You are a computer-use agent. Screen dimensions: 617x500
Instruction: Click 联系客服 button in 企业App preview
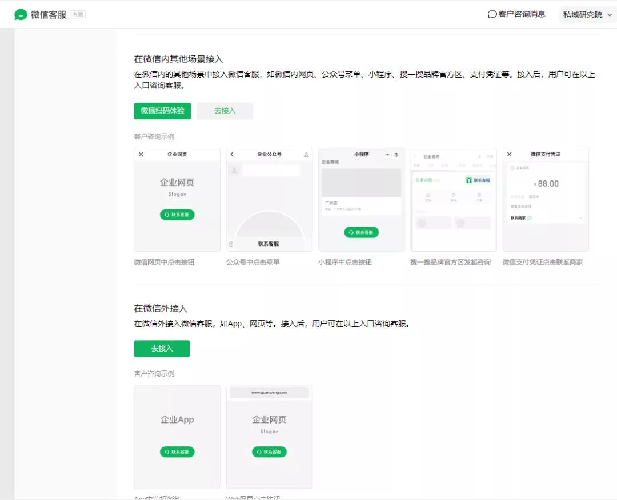(177, 452)
